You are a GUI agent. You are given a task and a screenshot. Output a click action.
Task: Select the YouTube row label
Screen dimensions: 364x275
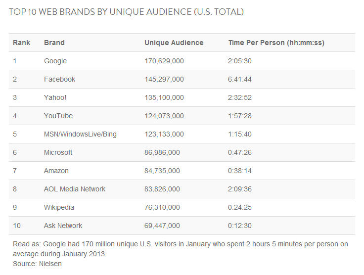pos(58,116)
